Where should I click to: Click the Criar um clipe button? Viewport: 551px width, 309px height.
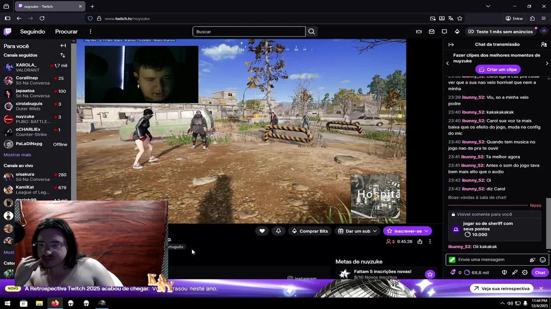click(498, 69)
